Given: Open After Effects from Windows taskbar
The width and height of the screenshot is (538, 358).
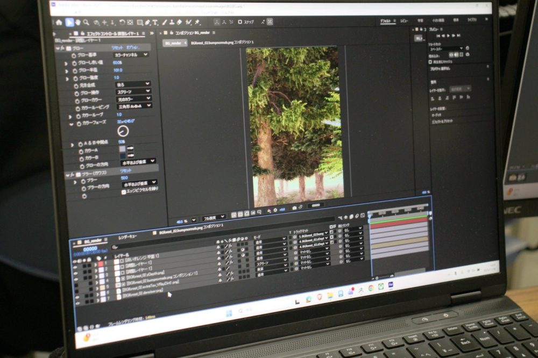Looking at the screenshot, I should click(x=391, y=284).
